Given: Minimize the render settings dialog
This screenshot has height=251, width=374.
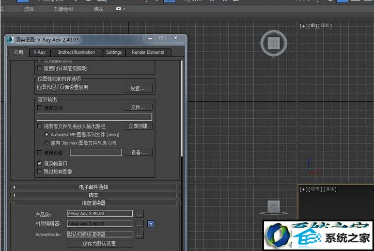Looking at the screenshot, I should 150,38.
